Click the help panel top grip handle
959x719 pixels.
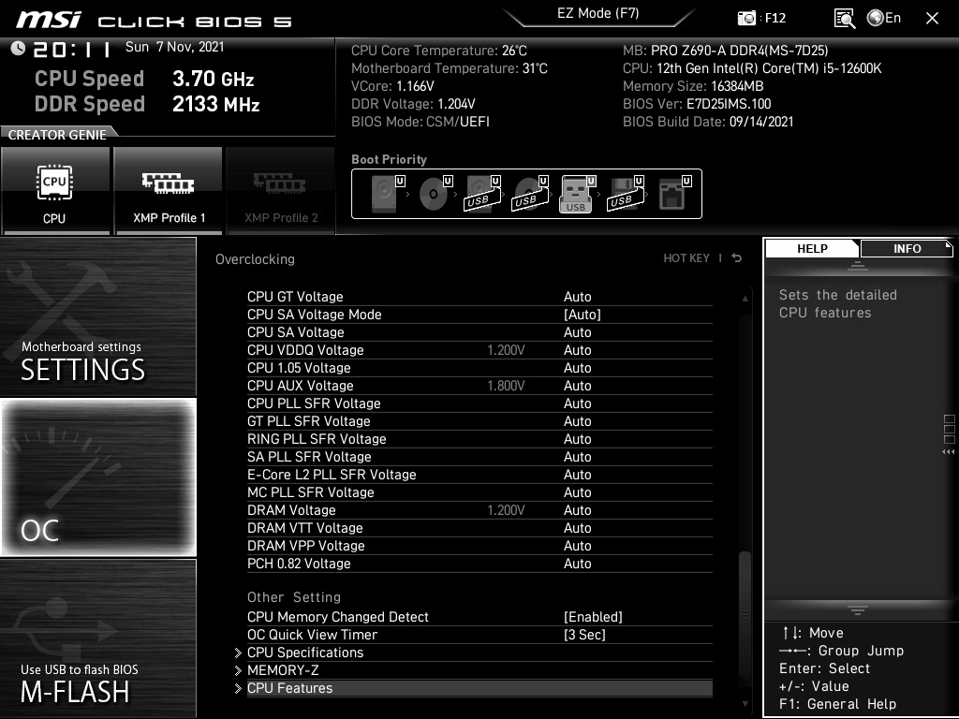coord(858,265)
